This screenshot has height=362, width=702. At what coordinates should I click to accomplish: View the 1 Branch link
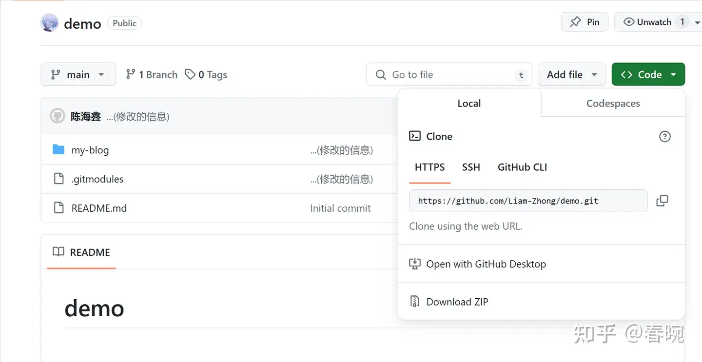pyautogui.click(x=151, y=74)
